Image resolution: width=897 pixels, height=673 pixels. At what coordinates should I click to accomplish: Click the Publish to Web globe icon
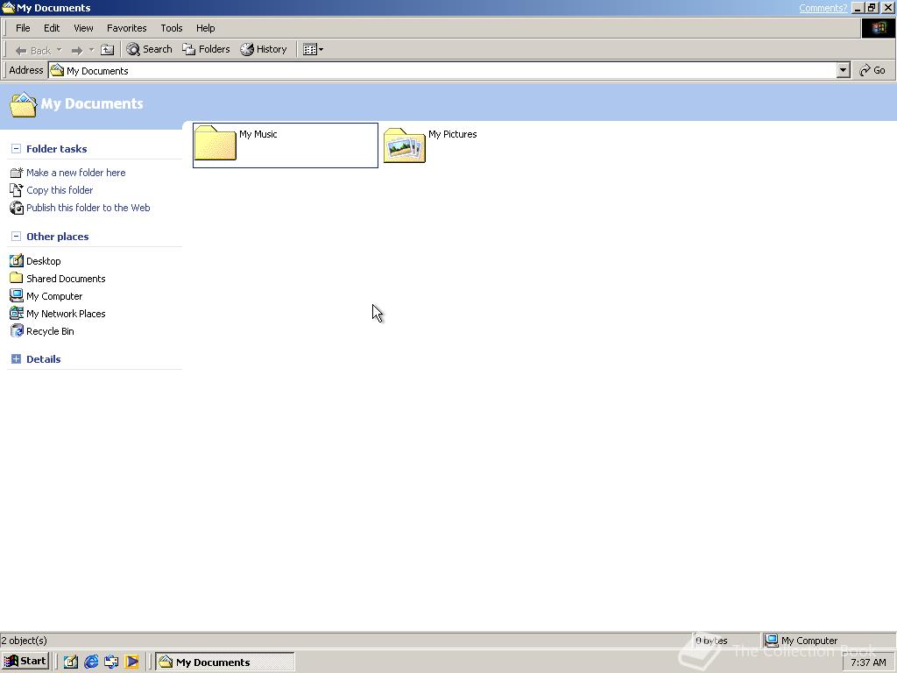(x=17, y=208)
